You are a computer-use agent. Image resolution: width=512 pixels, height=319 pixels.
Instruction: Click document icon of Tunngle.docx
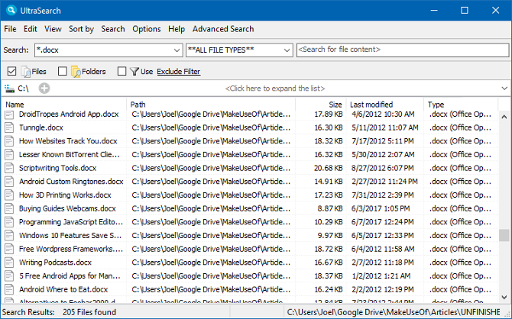[9, 127]
